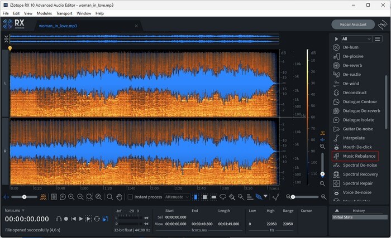
Task: Open the File menu
Action: coord(6,13)
